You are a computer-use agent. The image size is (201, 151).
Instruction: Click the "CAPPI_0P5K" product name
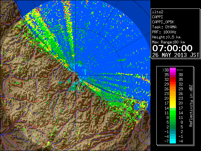coord(163,22)
